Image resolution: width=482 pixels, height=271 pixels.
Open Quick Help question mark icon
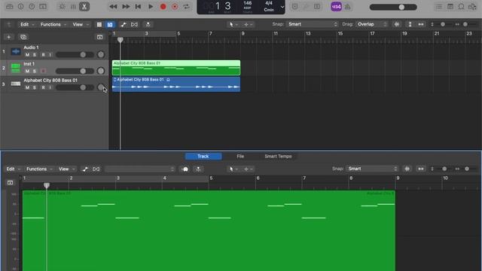[32, 7]
